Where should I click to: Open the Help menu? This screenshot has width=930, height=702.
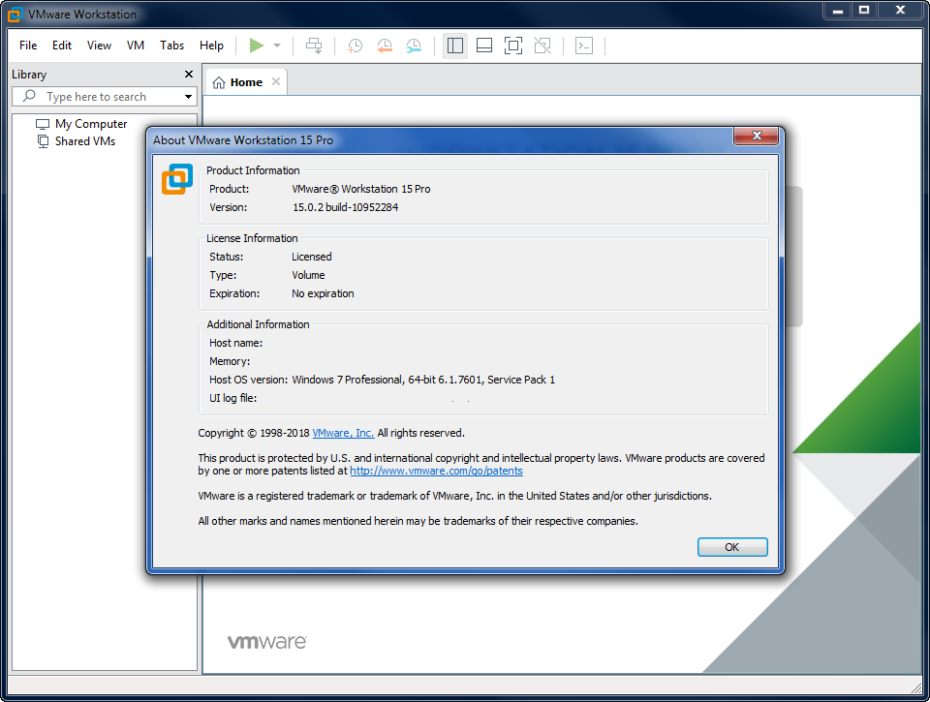click(211, 46)
